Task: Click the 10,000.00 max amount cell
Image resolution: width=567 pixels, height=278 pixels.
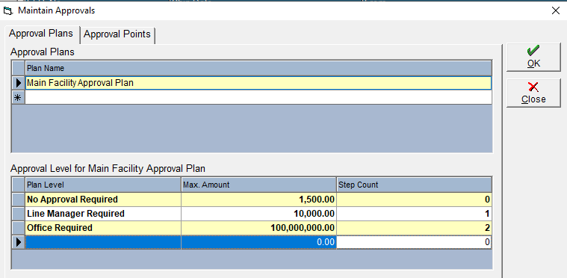Action: (x=258, y=214)
